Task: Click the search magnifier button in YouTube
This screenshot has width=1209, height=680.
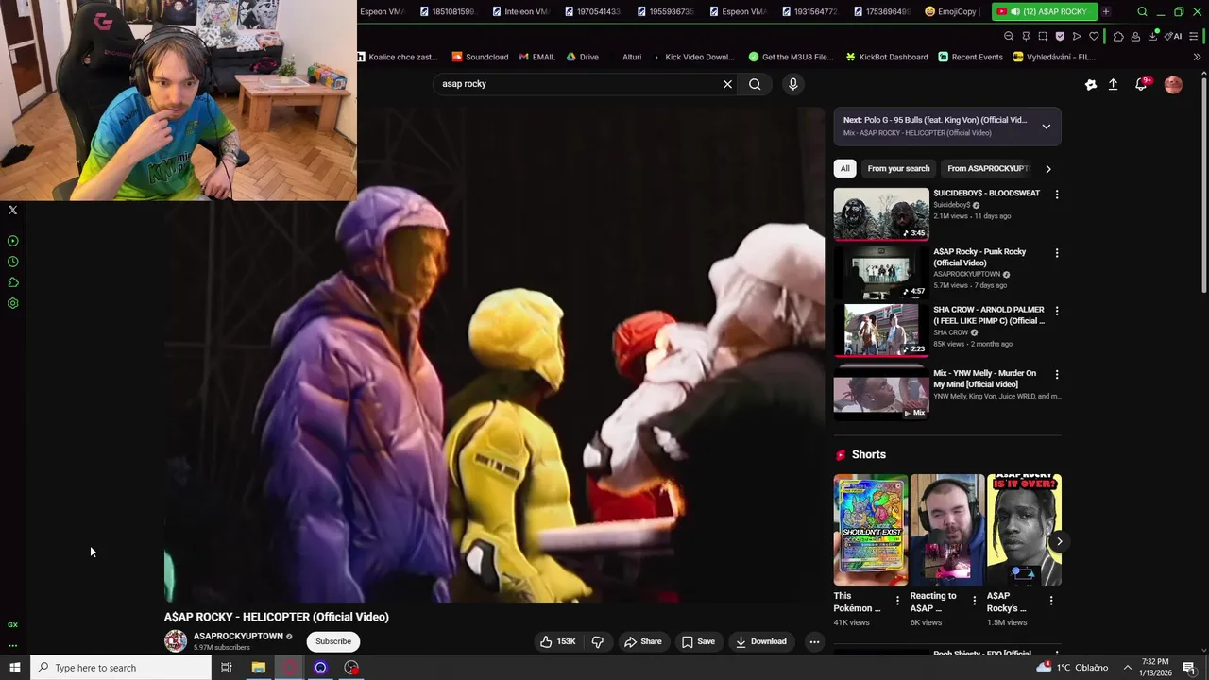Action: click(x=755, y=84)
